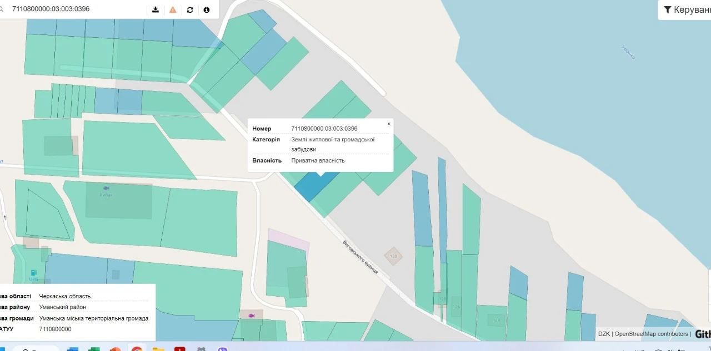Open the info circle icon in toolbar
This screenshot has height=351, width=711.
tap(207, 9)
